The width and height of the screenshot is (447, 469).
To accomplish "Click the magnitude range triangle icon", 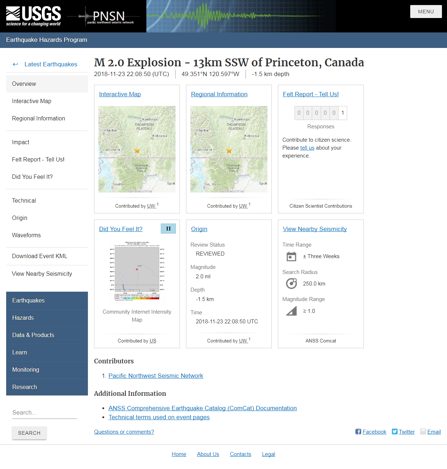I will [x=291, y=311].
